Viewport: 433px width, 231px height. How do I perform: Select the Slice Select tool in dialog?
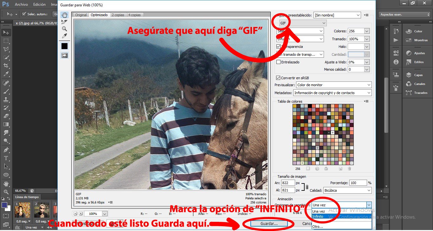pyautogui.click(x=64, y=22)
